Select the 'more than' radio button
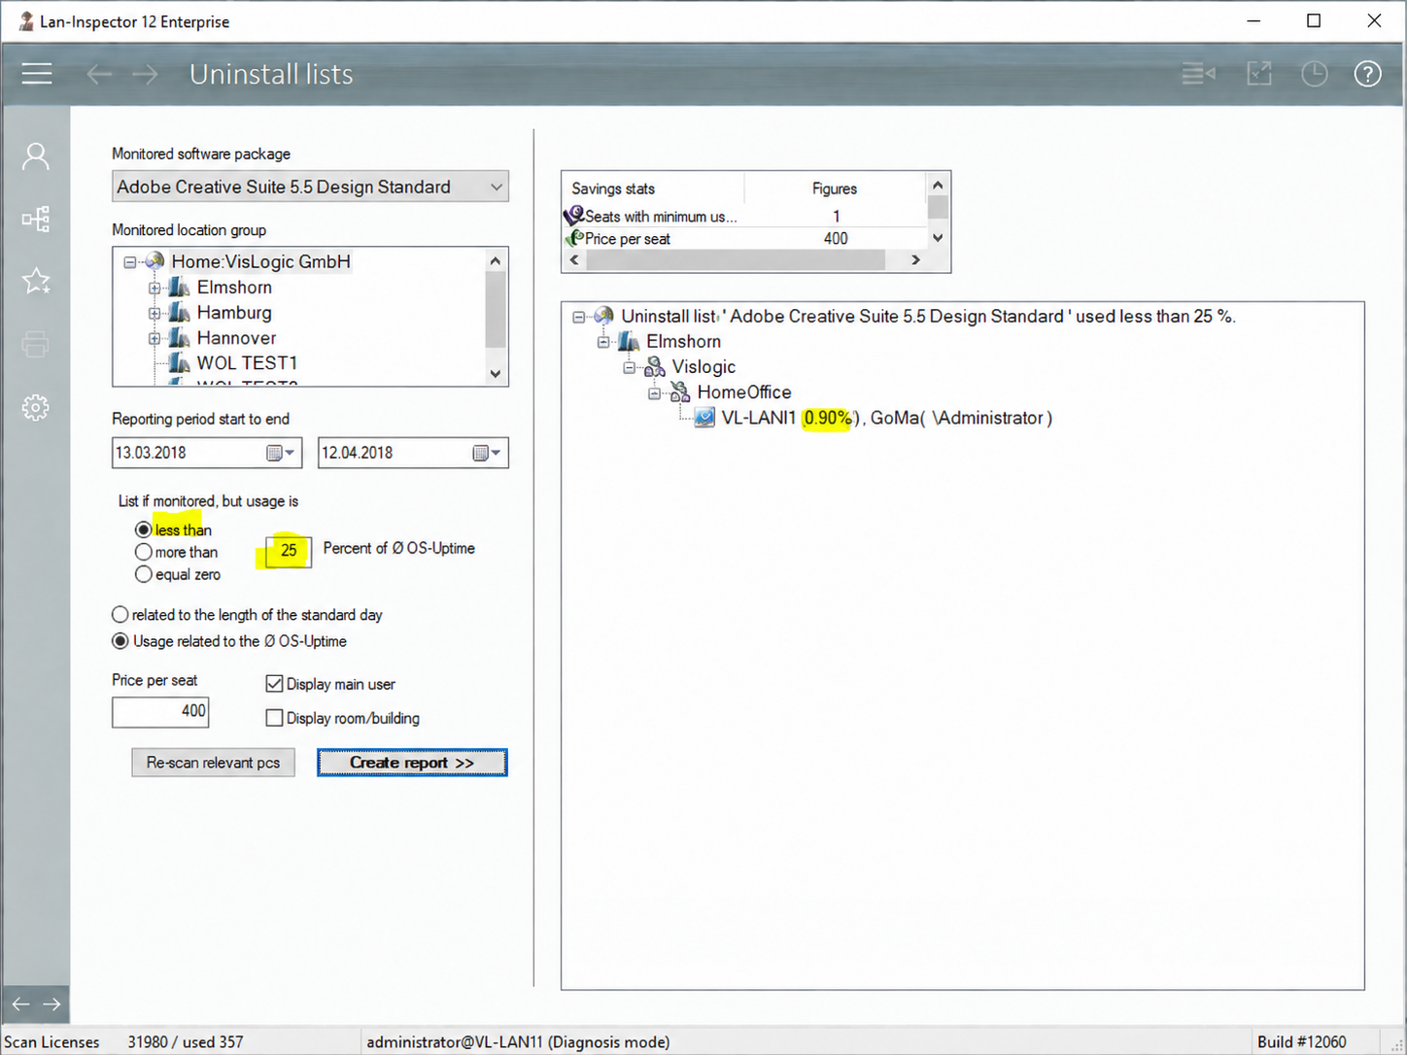The height and width of the screenshot is (1055, 1407). coord(144,552)
